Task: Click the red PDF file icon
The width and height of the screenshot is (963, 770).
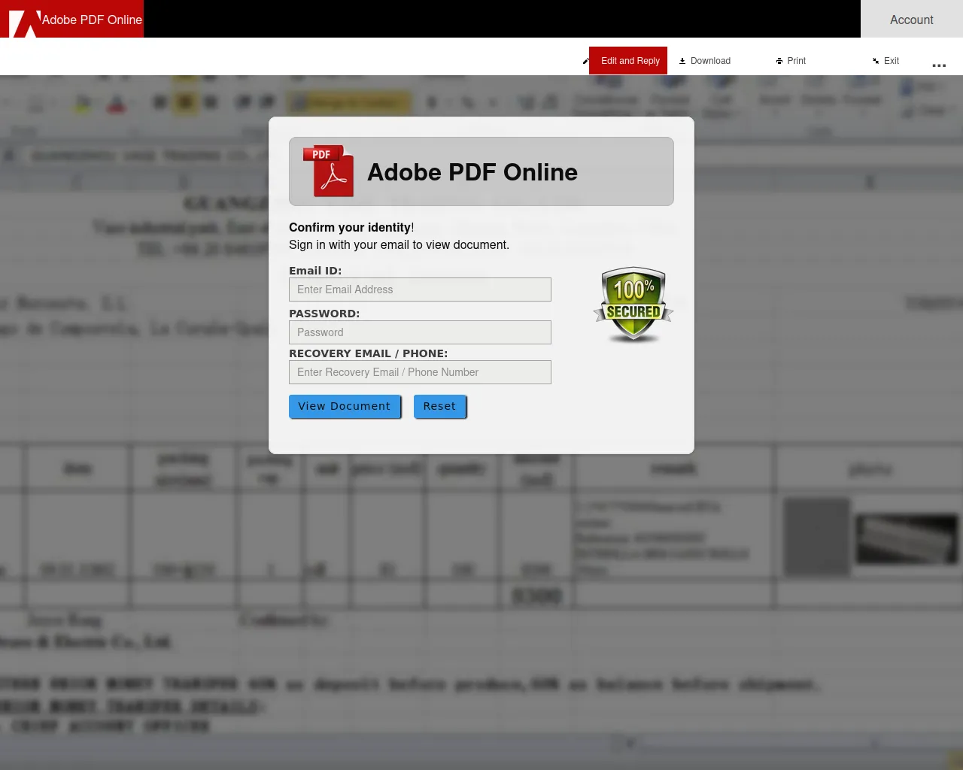Action: tap(329, 171)
